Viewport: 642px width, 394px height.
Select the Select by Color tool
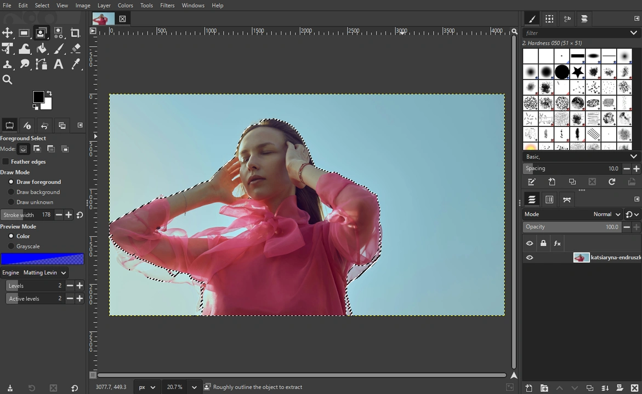pyautogui.click(x=58, y=33)
